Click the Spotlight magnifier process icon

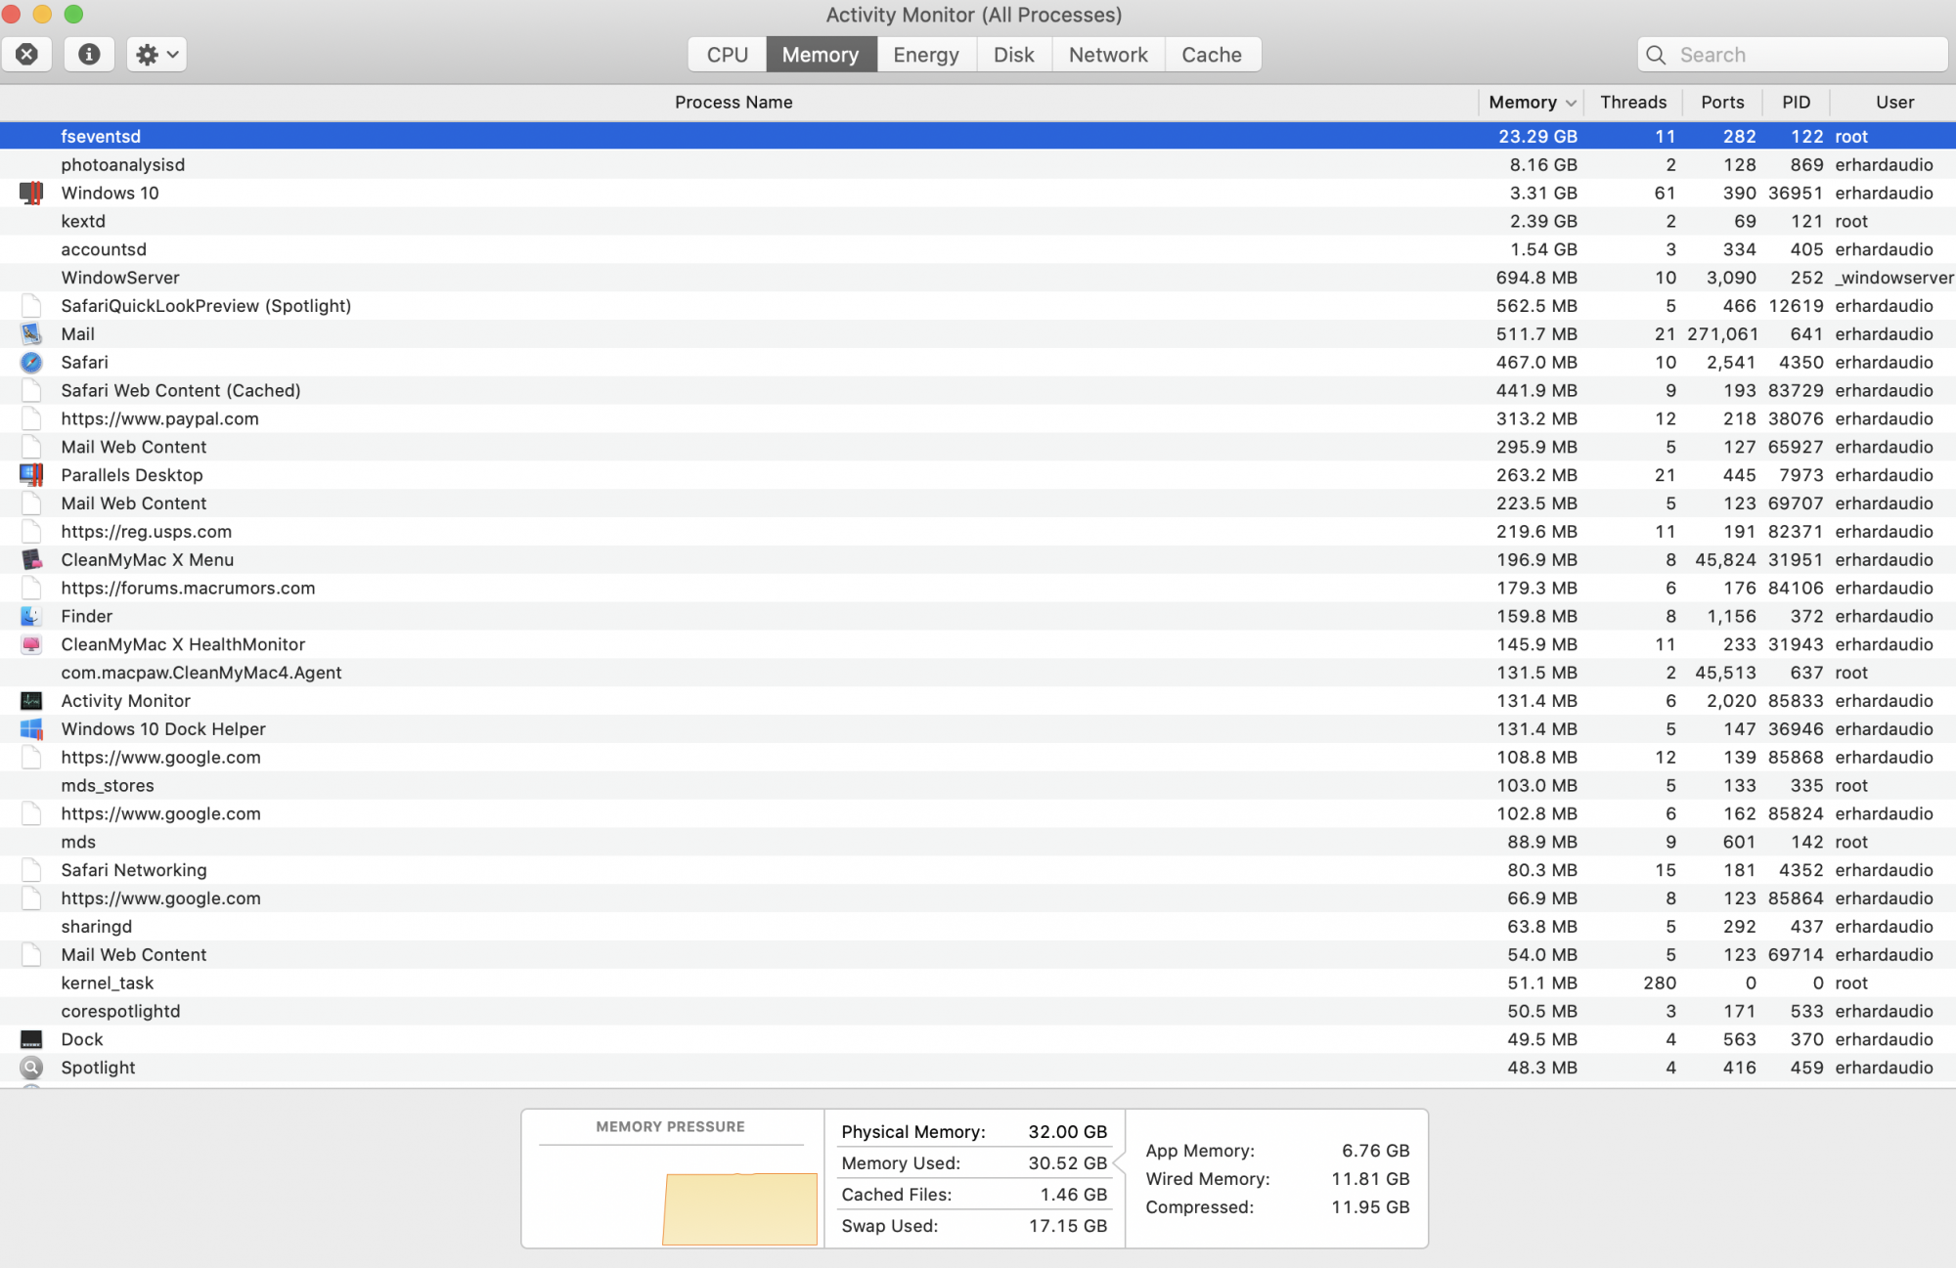[31, 1068]
